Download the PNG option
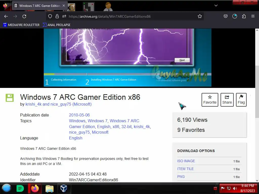 (x=181, y=177)
